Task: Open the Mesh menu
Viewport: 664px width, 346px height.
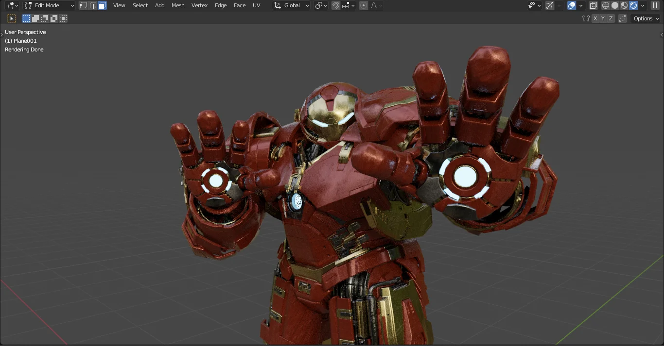Action: pyautogui.click(x=178, y=5)
